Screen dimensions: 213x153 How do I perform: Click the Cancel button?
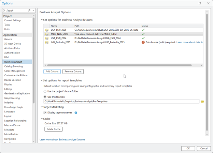204,148
